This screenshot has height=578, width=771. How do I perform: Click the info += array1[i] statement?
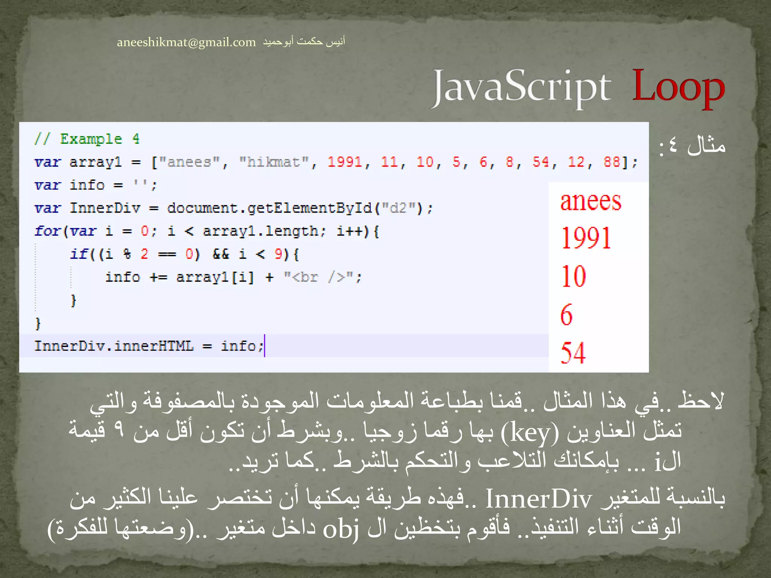pos(233,277)
